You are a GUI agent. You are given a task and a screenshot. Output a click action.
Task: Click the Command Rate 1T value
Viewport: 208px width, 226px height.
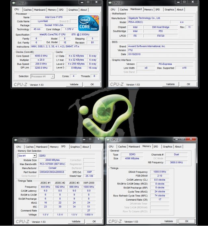160,200
